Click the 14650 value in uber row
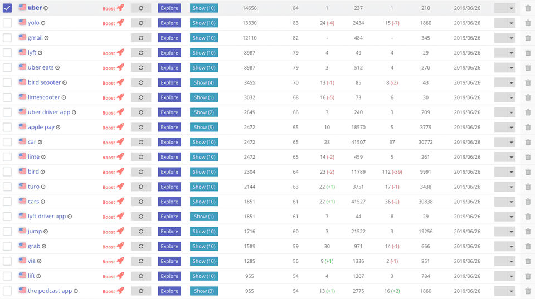 [250, 8]
